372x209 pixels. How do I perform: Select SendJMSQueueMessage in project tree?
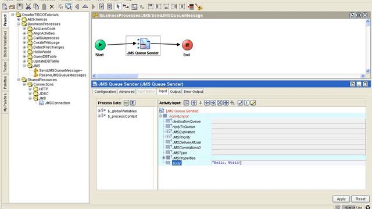[60, 70]
